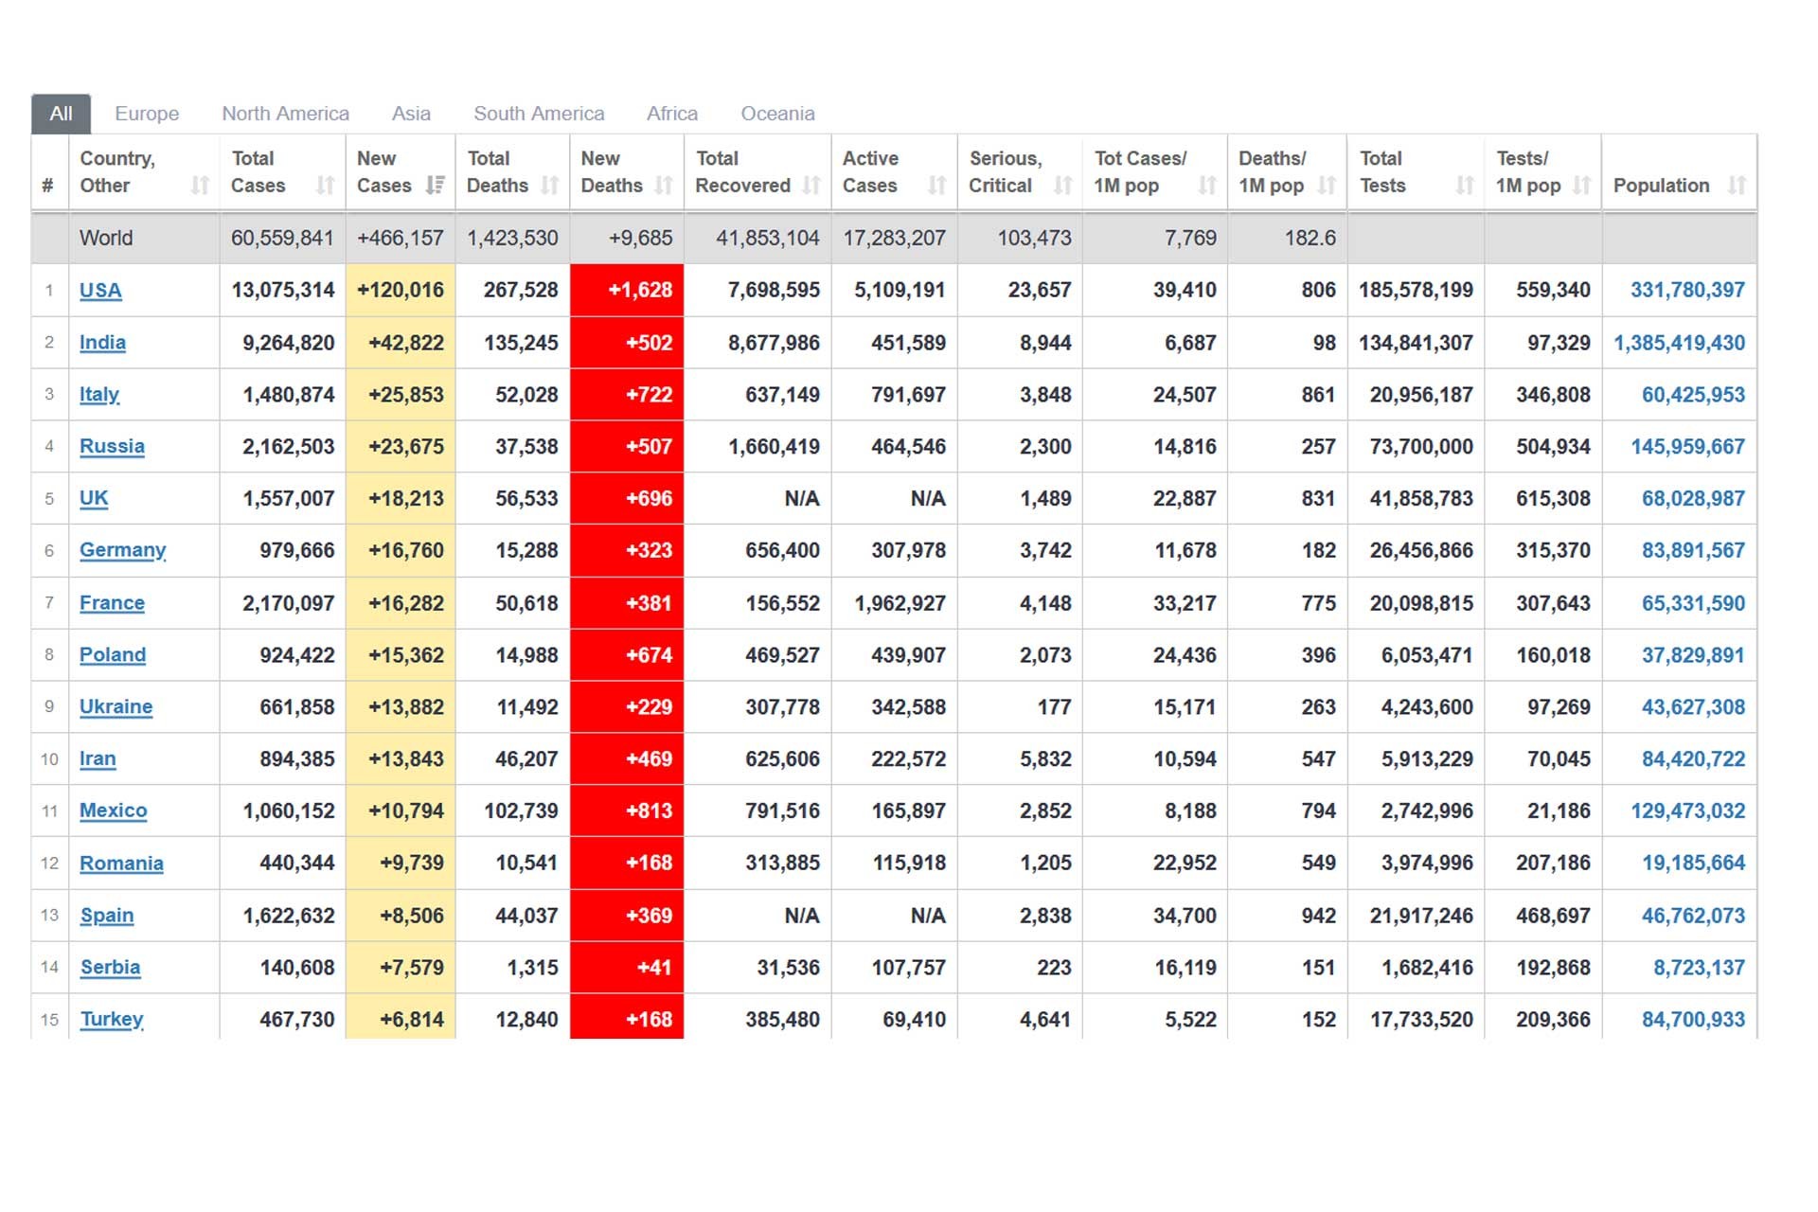
Task: Open the Romania country link
Action: pyautogui.click(x=121, y=864)
